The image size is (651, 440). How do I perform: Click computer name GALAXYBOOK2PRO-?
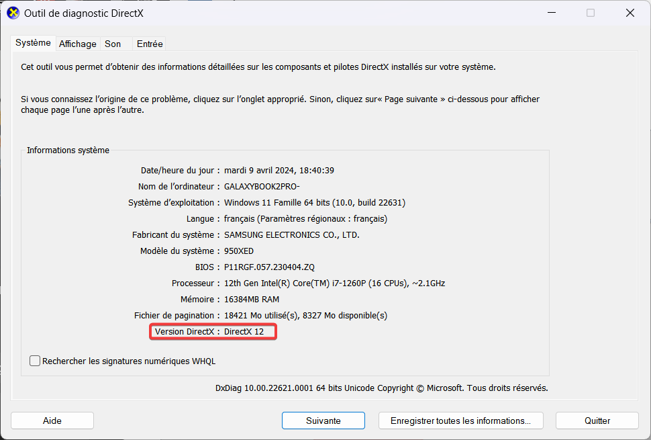tap(262, 187)
